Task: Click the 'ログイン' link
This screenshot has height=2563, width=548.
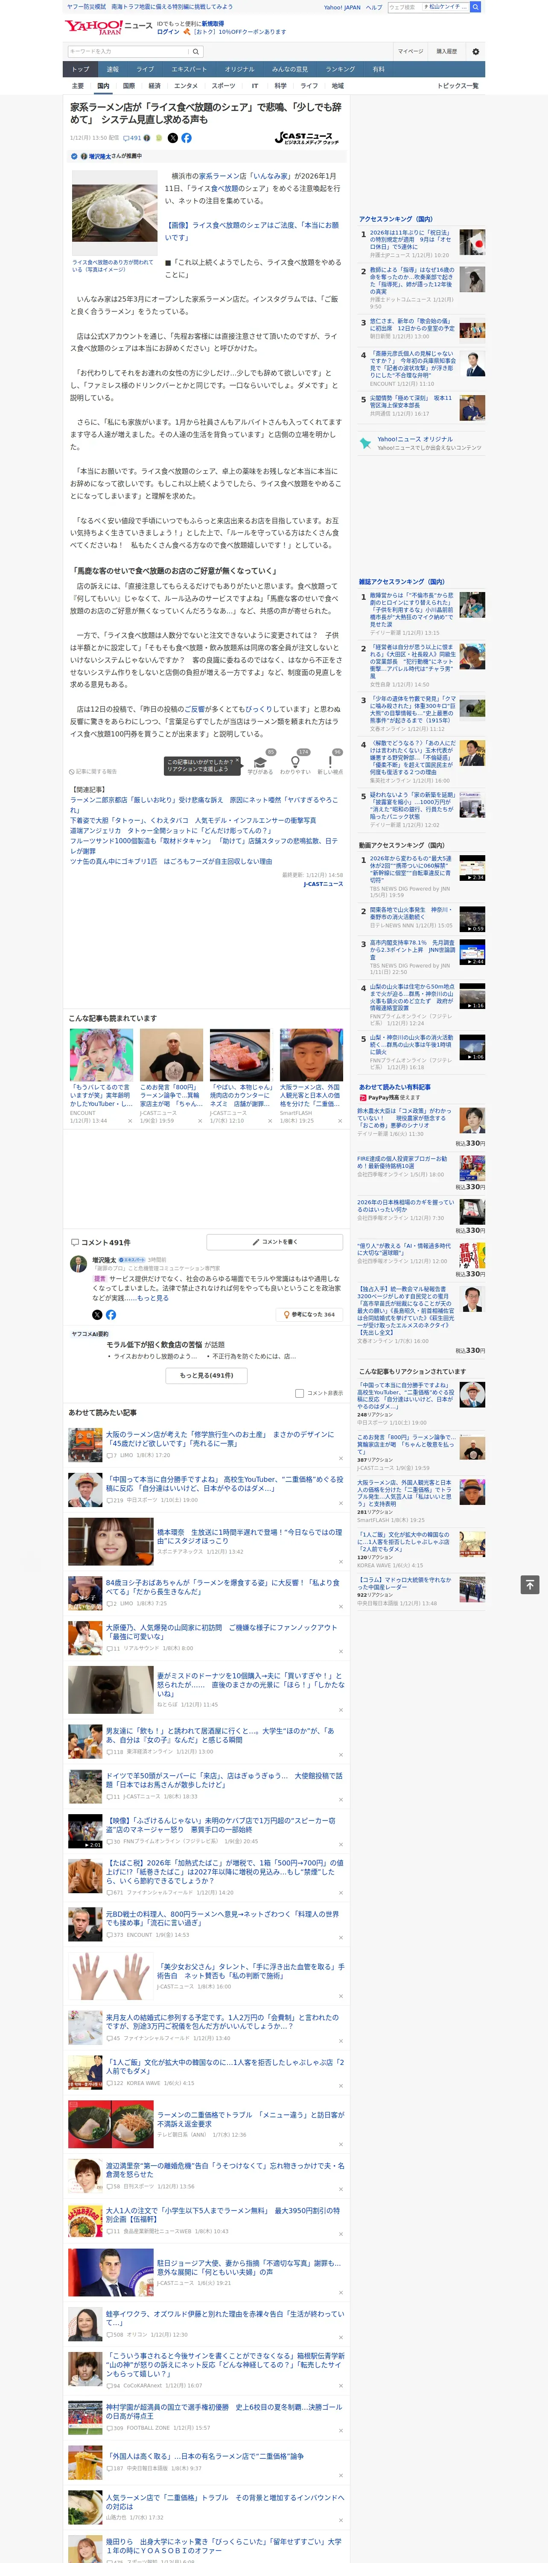Action: point(168,32)
